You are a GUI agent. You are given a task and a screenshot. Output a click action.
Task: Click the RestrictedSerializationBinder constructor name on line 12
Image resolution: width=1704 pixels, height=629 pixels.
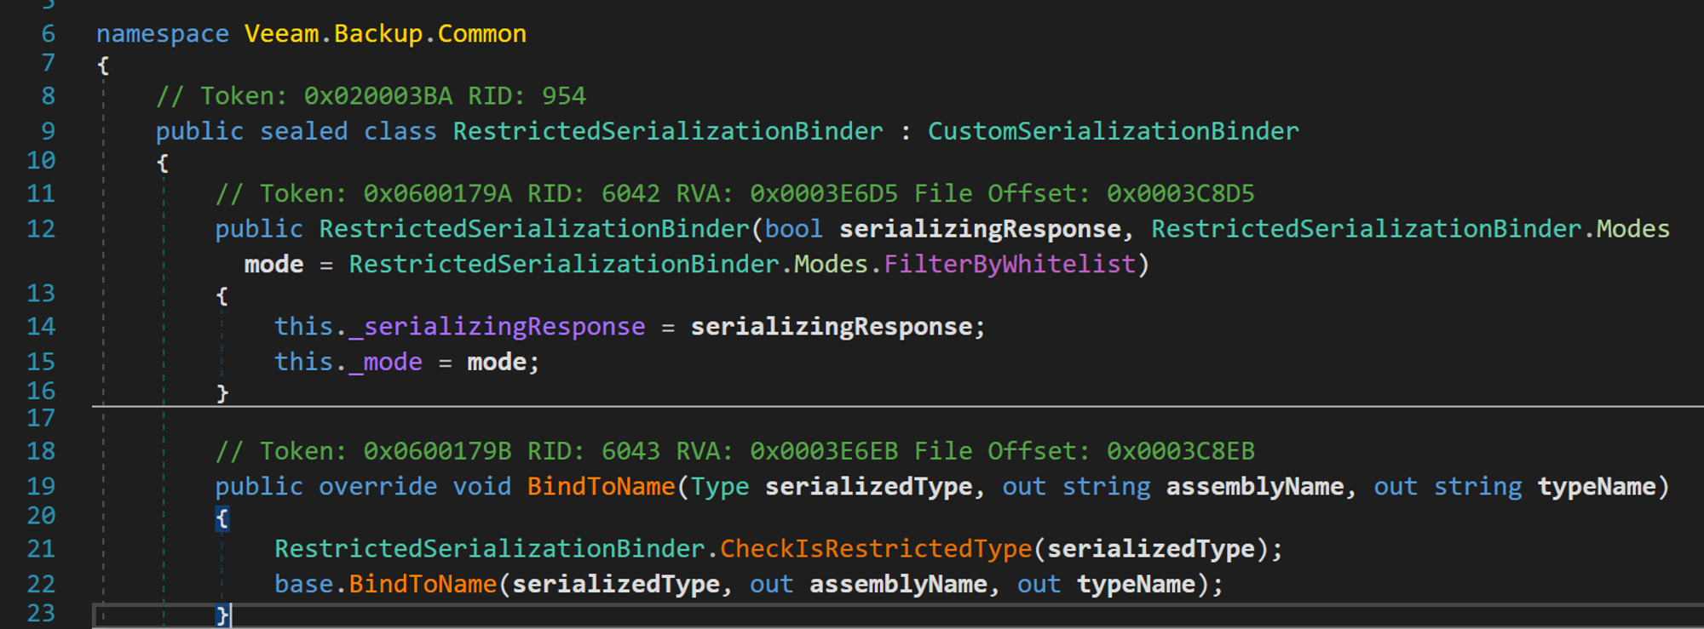[534, 229]
